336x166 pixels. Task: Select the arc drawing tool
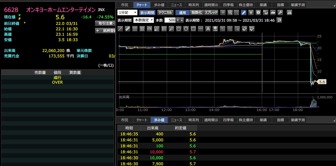point(149,28)
